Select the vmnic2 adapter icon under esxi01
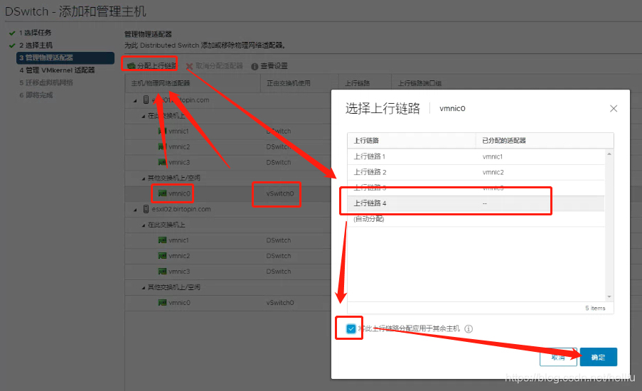Viewport: 642px width, 391px height. click(x=162, y=146)
